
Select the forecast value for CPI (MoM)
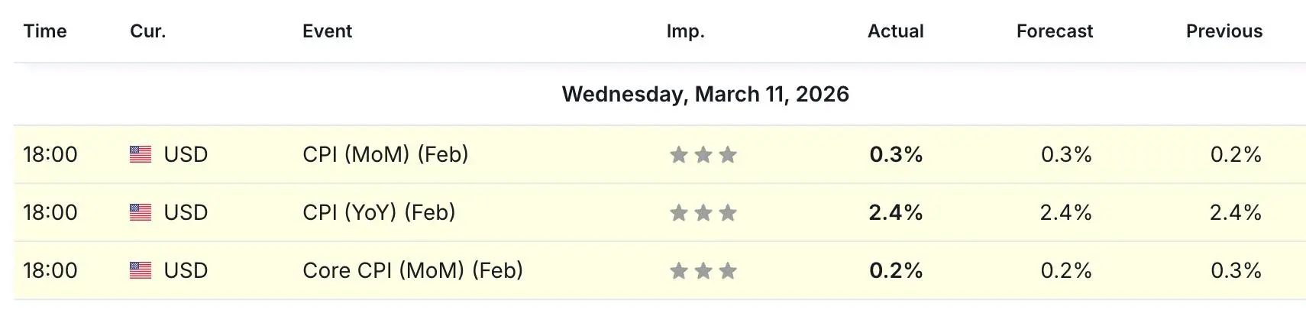pos(1065,154)
